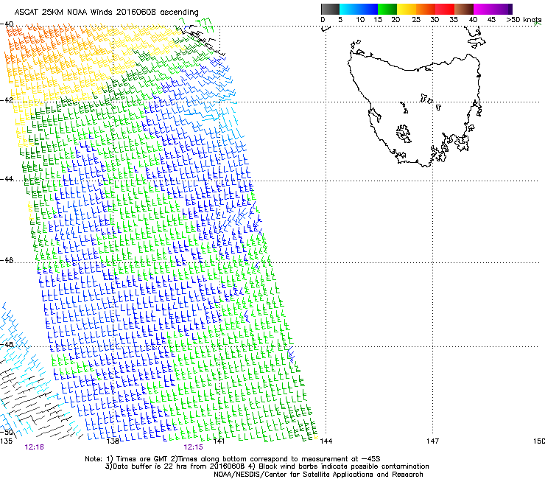Click the cyan-blue 5-15 knots color band

[x=359, y=9]
